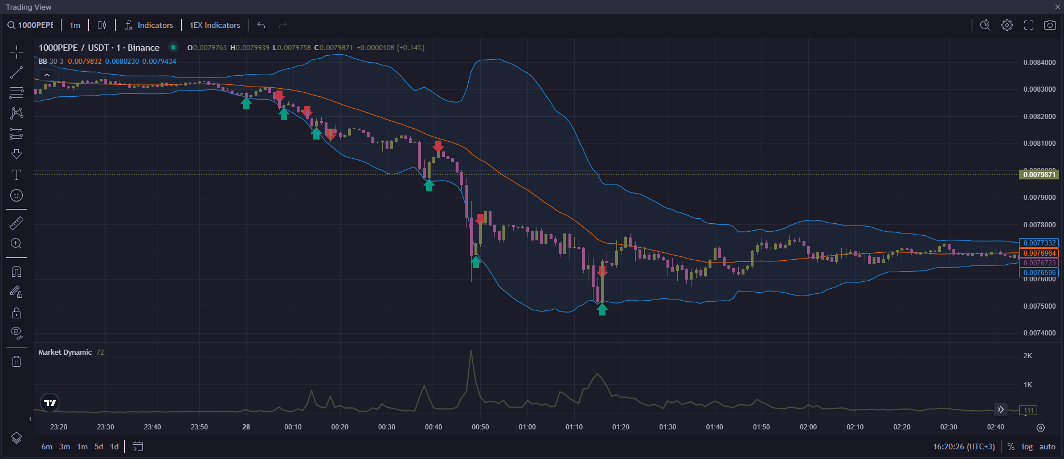Image resolution: width=1064 pixels, height=459 pixels.
Task: Open the 1EX Indicators menu
Action: pyautogui.click(x=215, y=25)
